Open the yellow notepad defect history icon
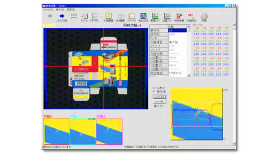279x155 pixels. click(x=108, y=17)
